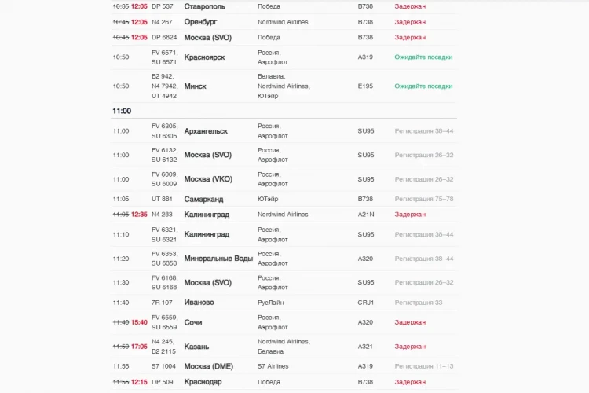Screen dimensions: 589x393
Task: Click Ожидайте посадки status for Минск
Action: click(x=423, y=86)
